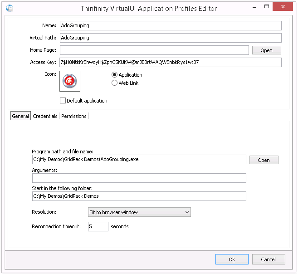Click the window system icon in title bar

(10, 8)
